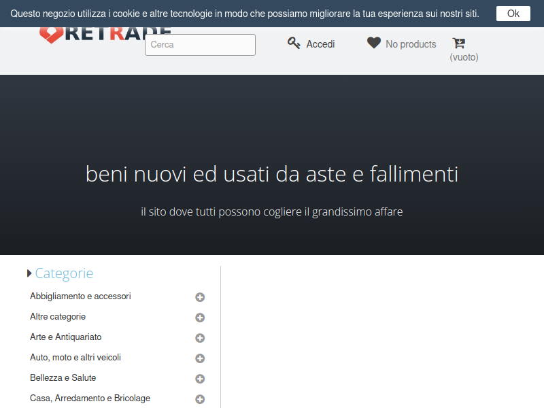
Task: Open the No products wishlist link
Action: (411, 44)
